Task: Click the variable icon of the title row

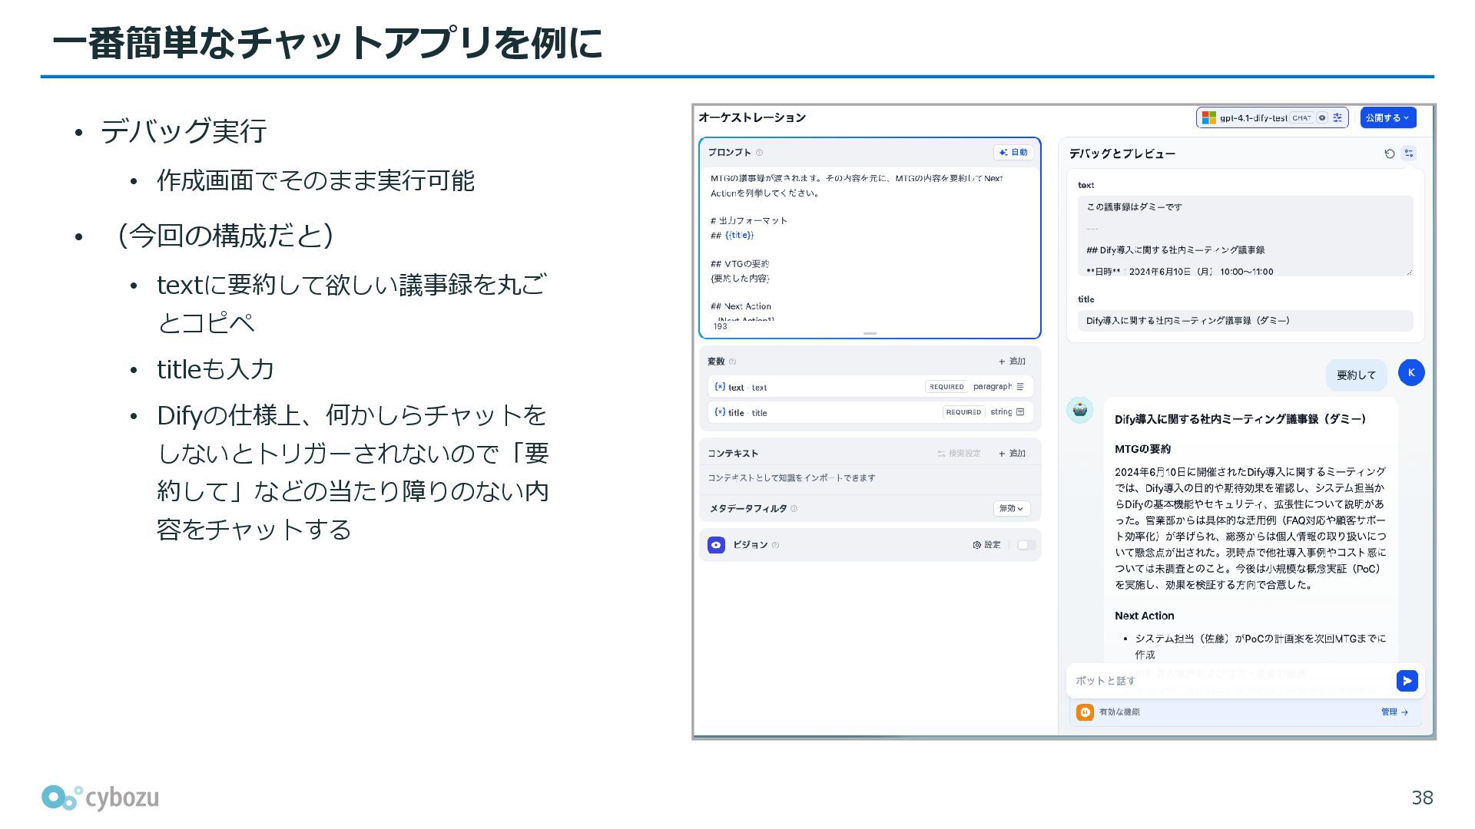Action: tap(720, 412)
